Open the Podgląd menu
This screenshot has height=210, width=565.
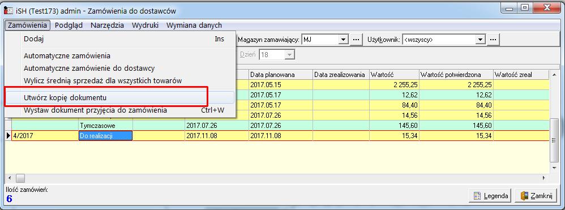point(69,25)
